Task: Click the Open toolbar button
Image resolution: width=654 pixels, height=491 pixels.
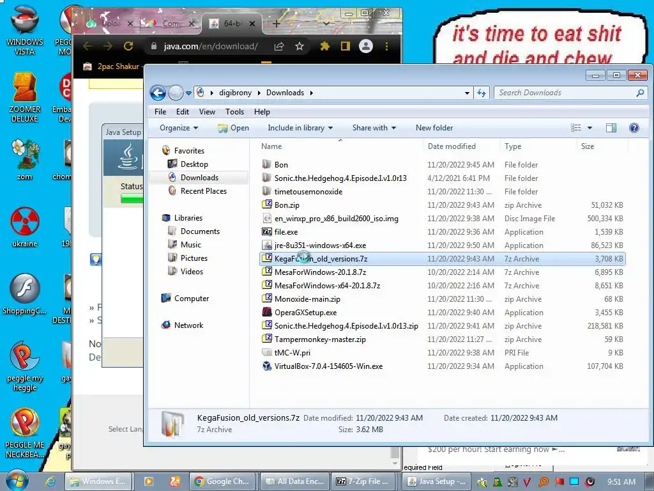Action: [233, 128]
